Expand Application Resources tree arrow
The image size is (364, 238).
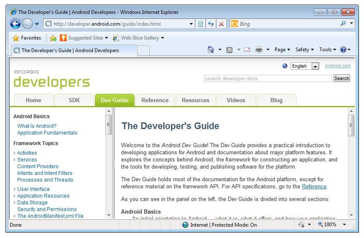(x=15, y=196)
